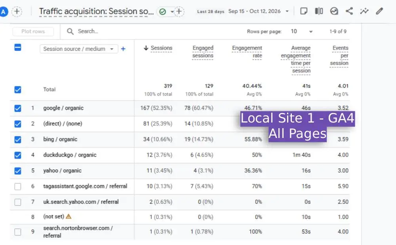Click the google / organic row label
Viewport: 396px width, 245px height.
[x=63, y=108]
